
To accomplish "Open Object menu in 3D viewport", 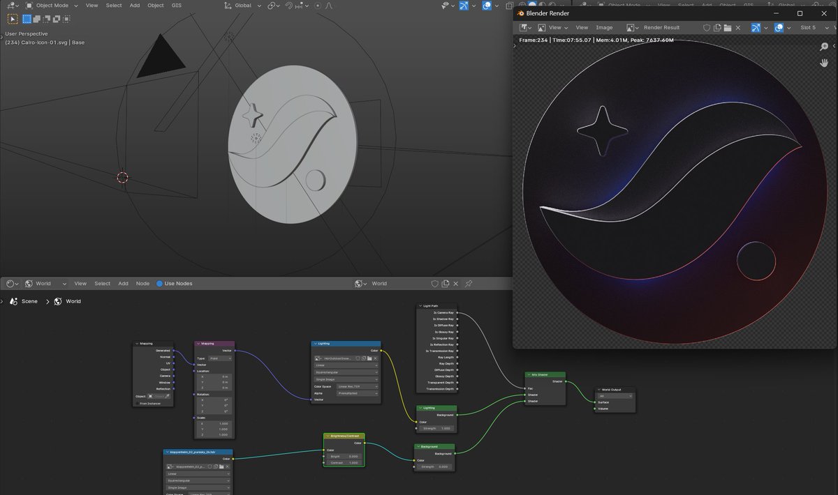I will 156,6.
